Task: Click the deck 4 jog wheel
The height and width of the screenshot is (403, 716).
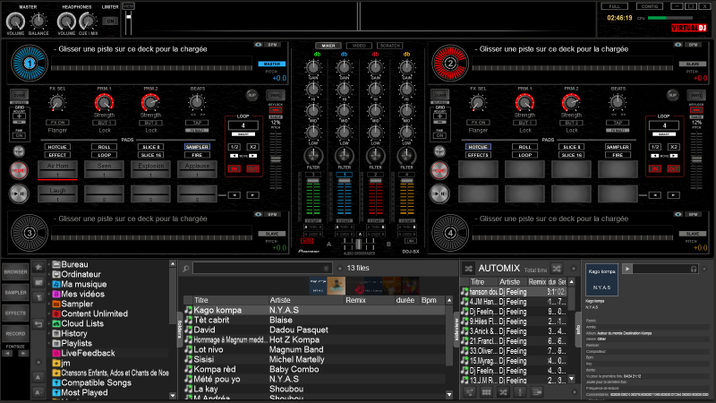Action: (x=450, y=233)
